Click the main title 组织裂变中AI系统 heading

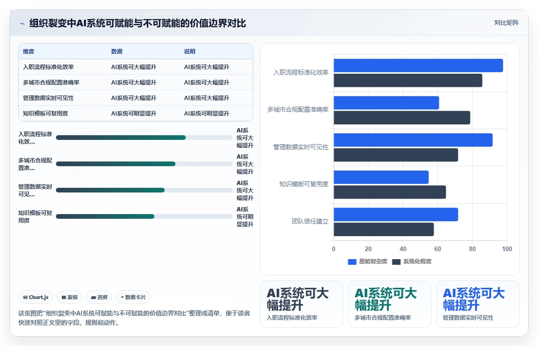click(x=137, y=23)
